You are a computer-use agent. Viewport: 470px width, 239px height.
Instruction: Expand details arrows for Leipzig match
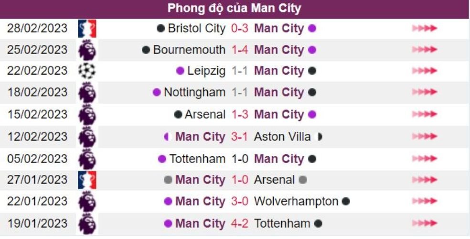pyautogui.click(x=424, y=71)
